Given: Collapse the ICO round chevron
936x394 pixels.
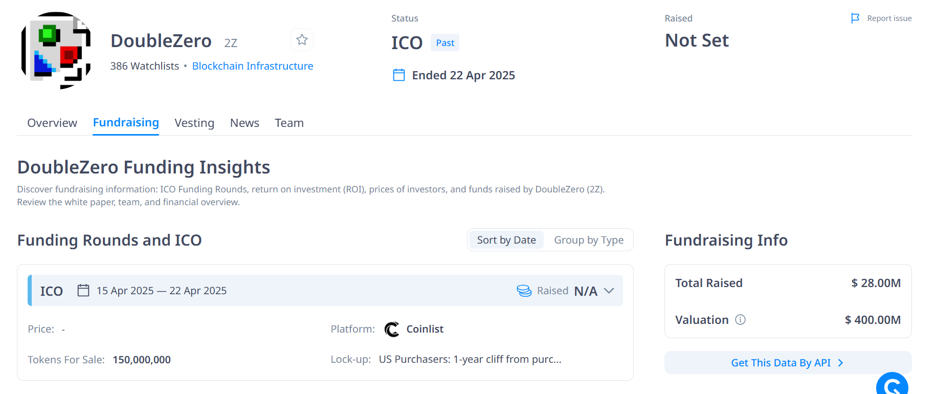Looking at the screenshot, I should point(609,291).
